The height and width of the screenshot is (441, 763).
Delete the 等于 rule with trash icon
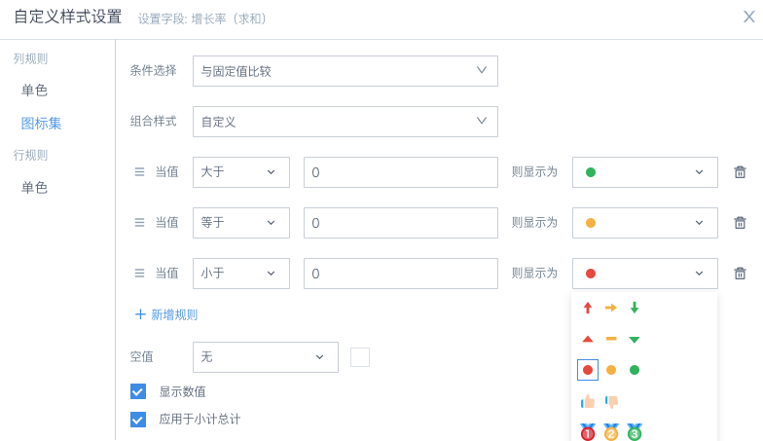(740, 223)
